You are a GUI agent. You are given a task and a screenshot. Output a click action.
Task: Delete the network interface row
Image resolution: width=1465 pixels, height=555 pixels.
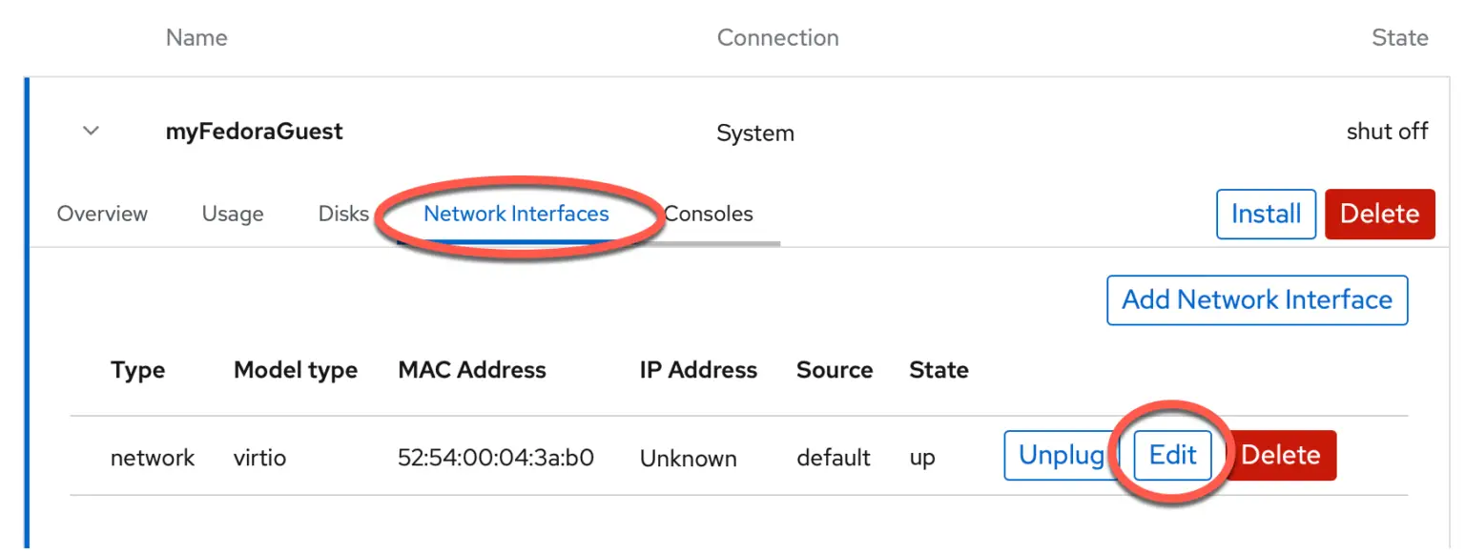point(1281,456)
